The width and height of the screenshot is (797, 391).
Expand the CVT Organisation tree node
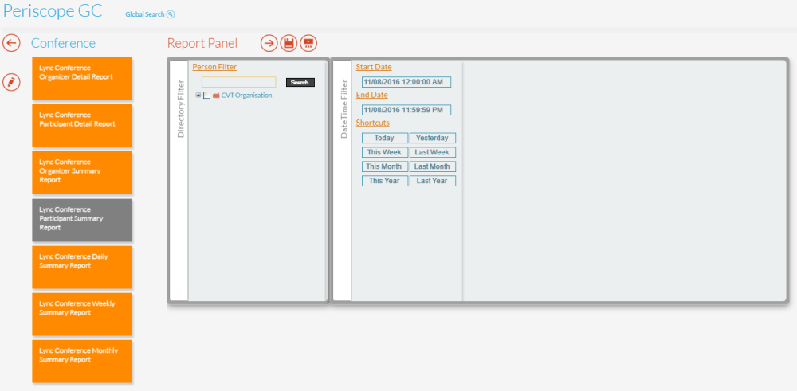(x=198, y=96)
